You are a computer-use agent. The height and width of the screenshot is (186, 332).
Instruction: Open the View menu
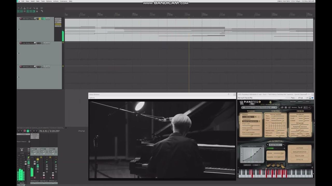click(x=28, y=1)
